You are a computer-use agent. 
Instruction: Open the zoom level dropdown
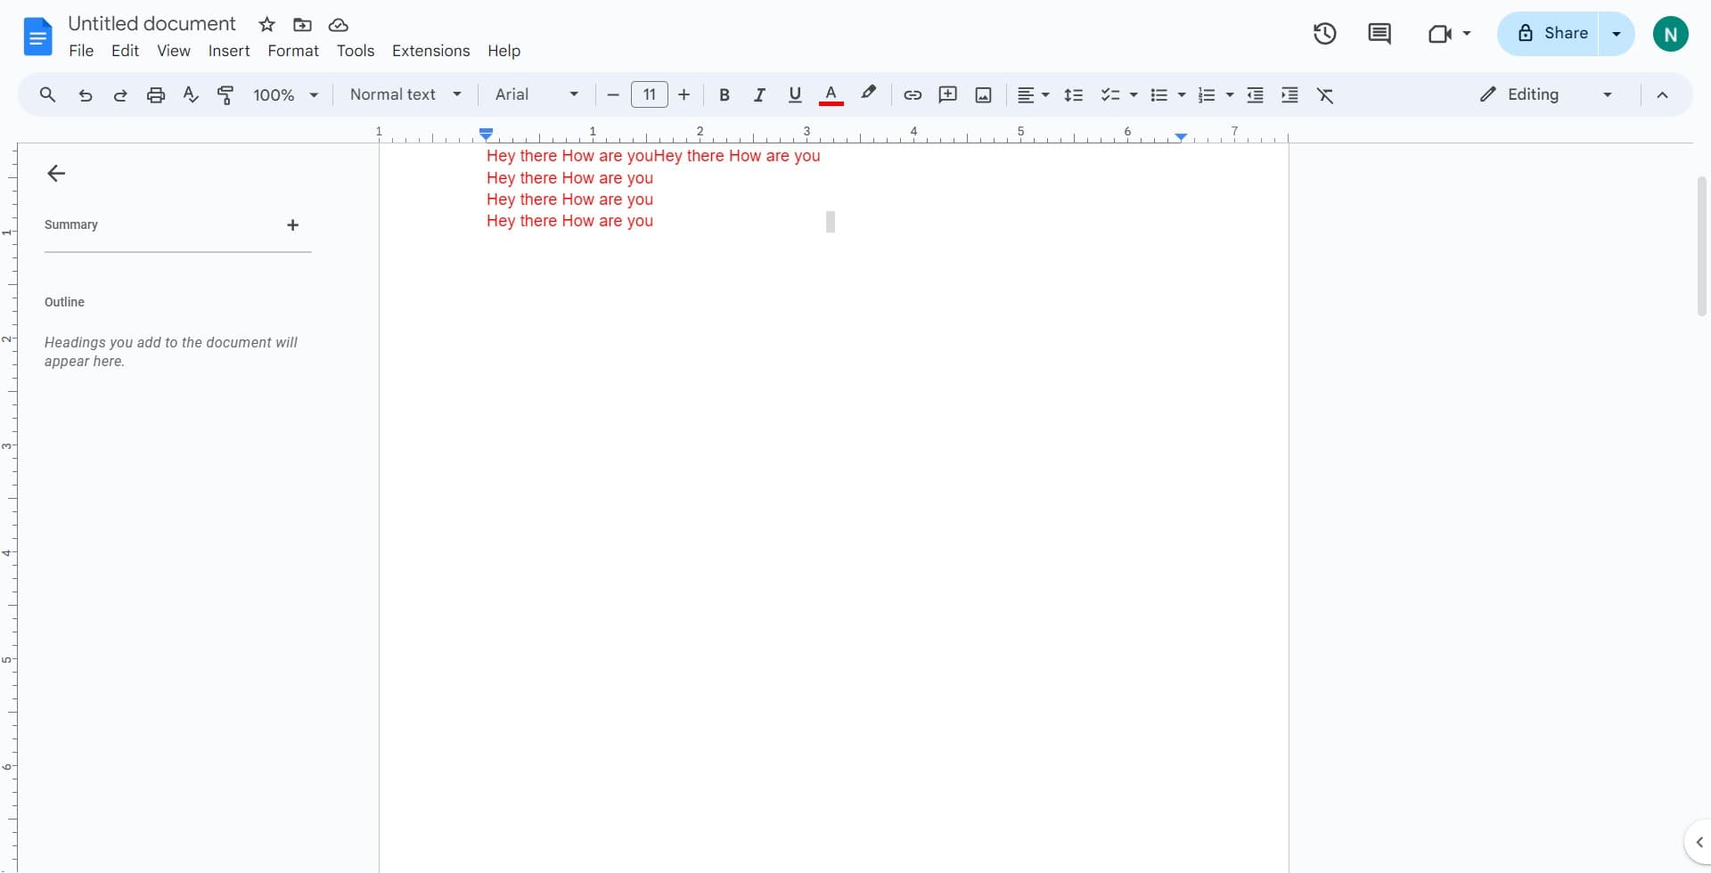pos(284,94)
